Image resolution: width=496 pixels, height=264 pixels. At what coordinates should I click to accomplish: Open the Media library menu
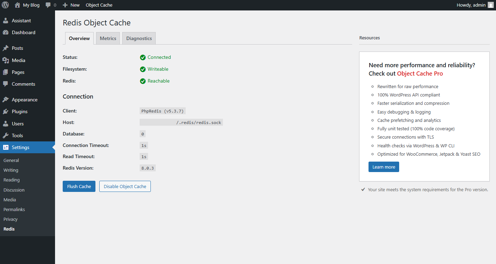click(x=18, y=60)
